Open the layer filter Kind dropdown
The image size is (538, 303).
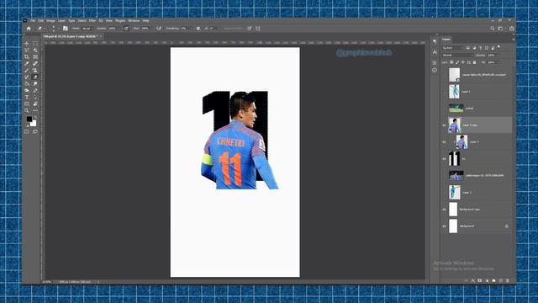[452, 48]
